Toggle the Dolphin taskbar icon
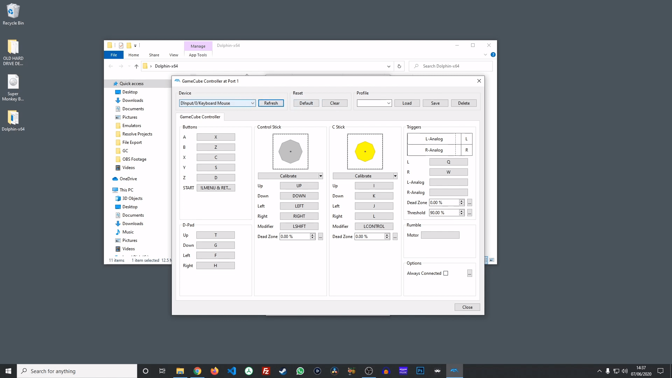 [x=455, y=371]
